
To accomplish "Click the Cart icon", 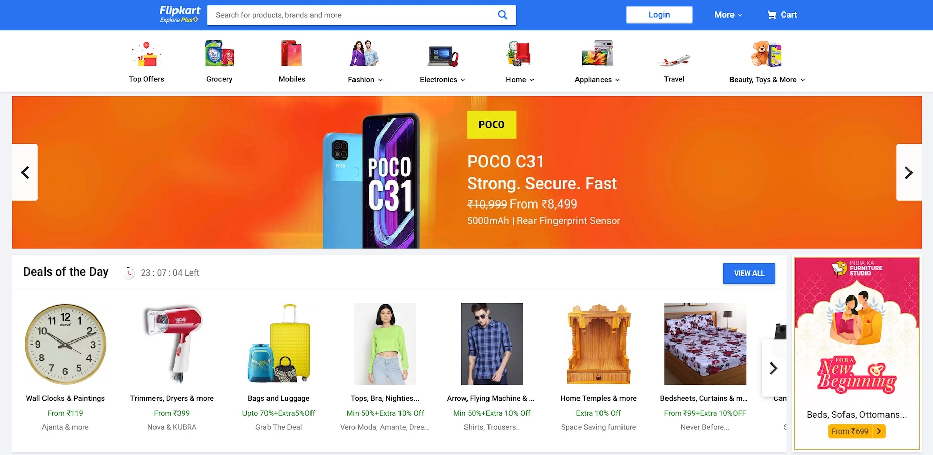I will pyautogui.click(x=772, y=15).
